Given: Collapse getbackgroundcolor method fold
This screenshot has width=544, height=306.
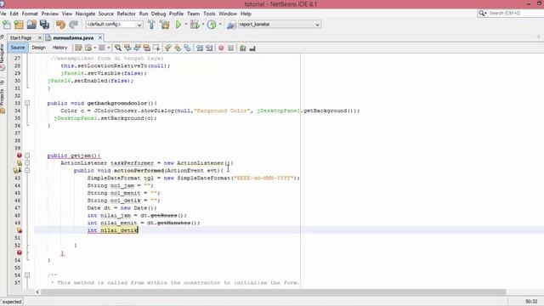Looking at the screenshot, I should [27, 103].
